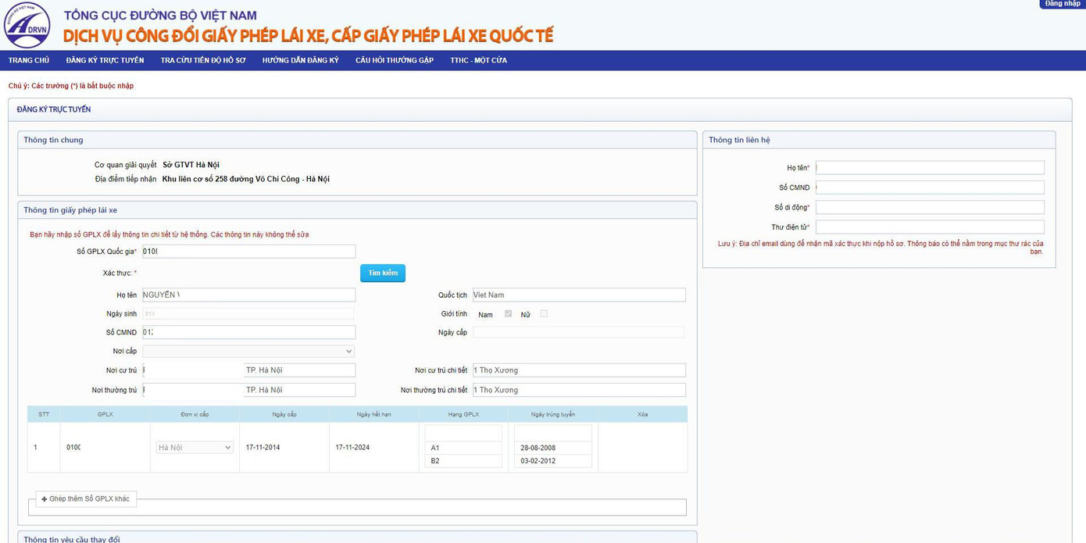Screen dimensions: 1086x543
Task: Select the Thư điện tử email field
Action: coord(930,227)
